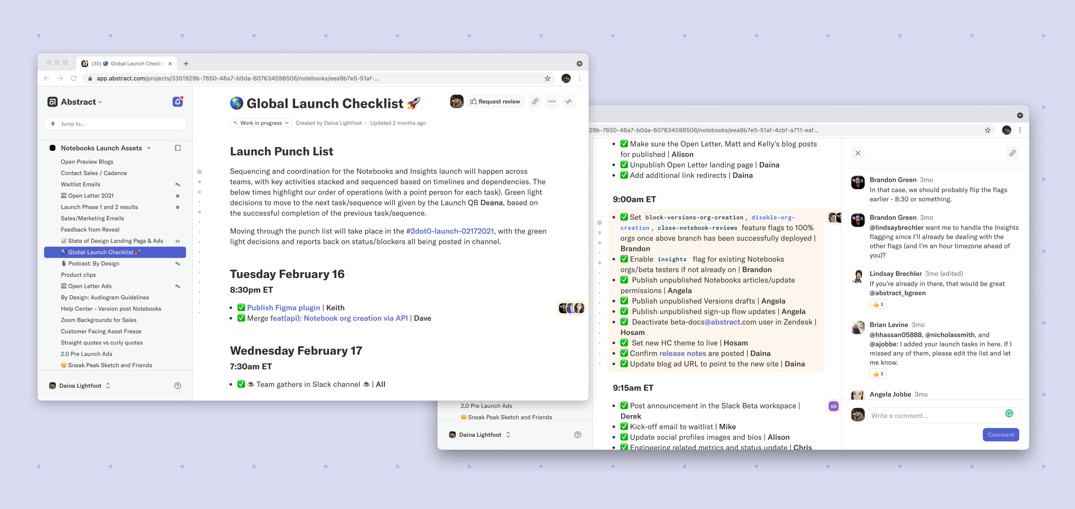
Task: Click help icon in back window sidebar
Action: click(577, 435)
